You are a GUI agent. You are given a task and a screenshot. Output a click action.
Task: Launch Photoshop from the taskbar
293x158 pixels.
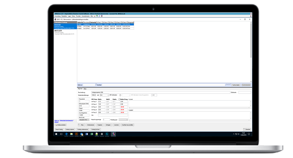107,133
